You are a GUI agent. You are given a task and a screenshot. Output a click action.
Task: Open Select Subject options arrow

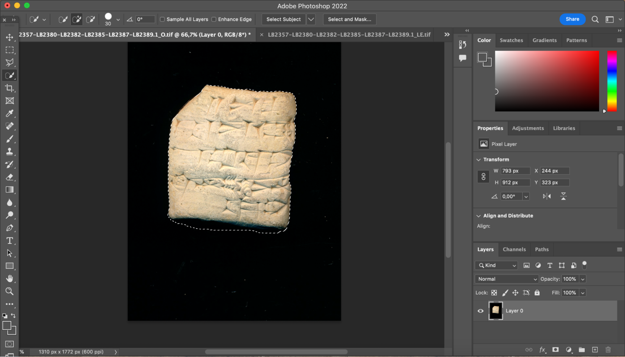[311, 19]
